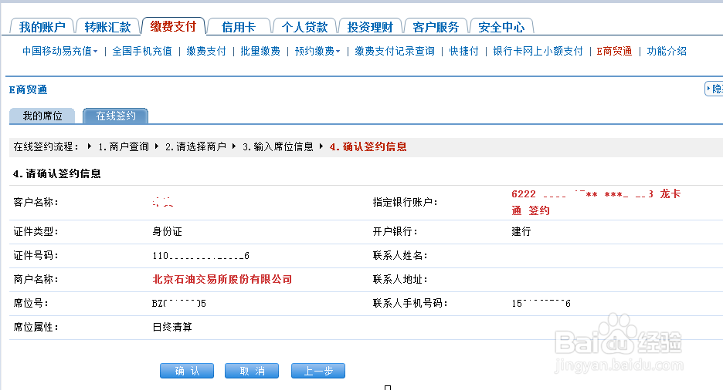Open the 功能介绍 link

click(667, 51)
